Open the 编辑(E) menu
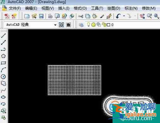Image resolution: width=160 pixels, height=123 pixels. [31, 8]
